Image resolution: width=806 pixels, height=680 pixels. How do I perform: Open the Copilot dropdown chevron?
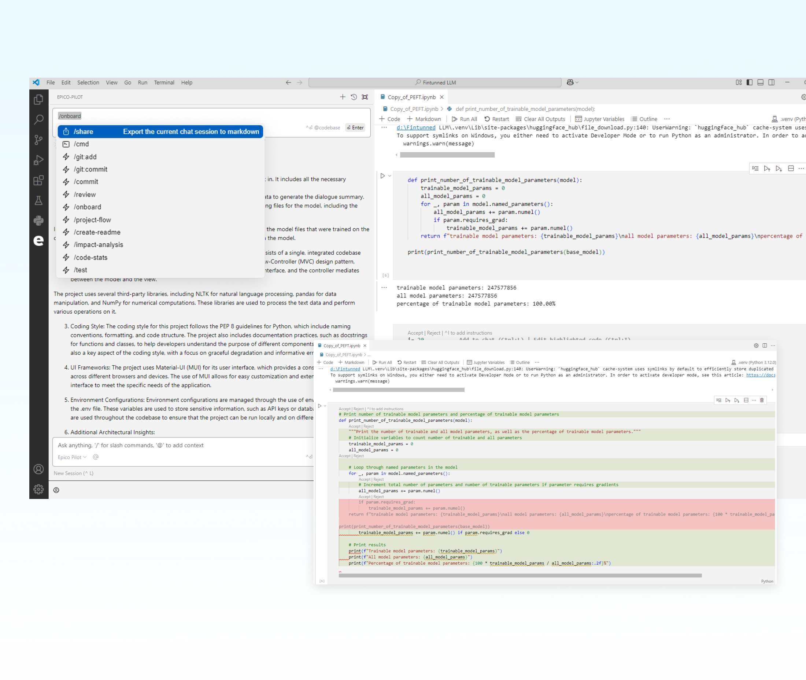point(577,82)
